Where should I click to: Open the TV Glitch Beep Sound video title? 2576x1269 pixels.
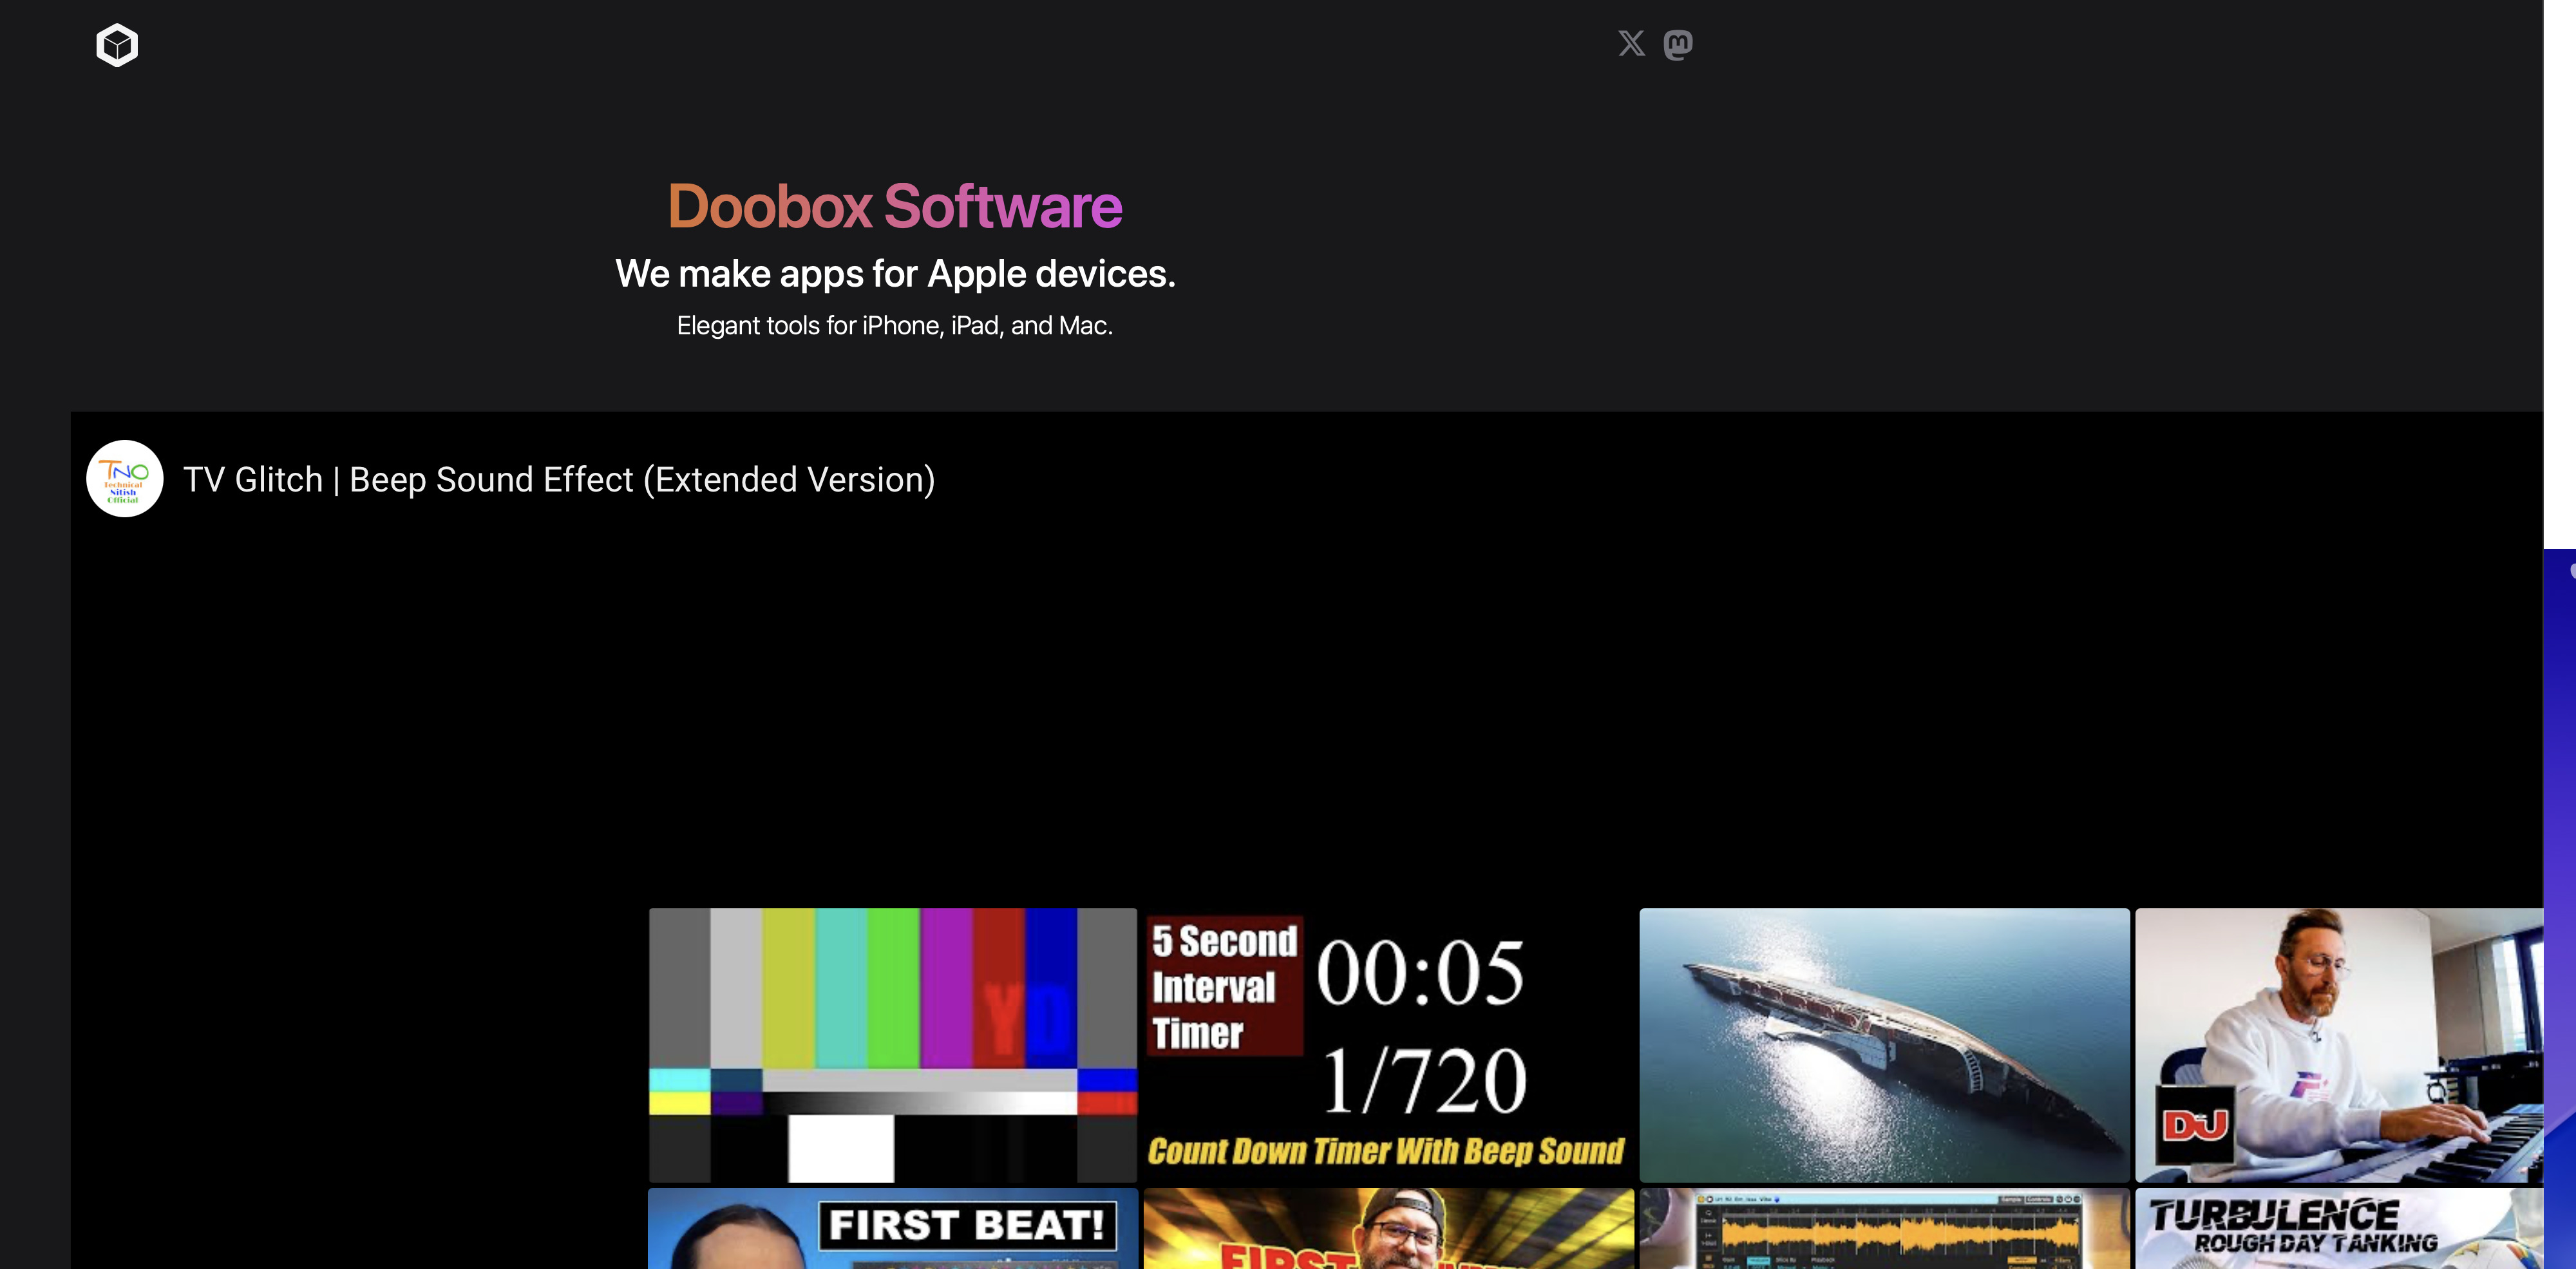pyautogui.click(x=559, y=480)
